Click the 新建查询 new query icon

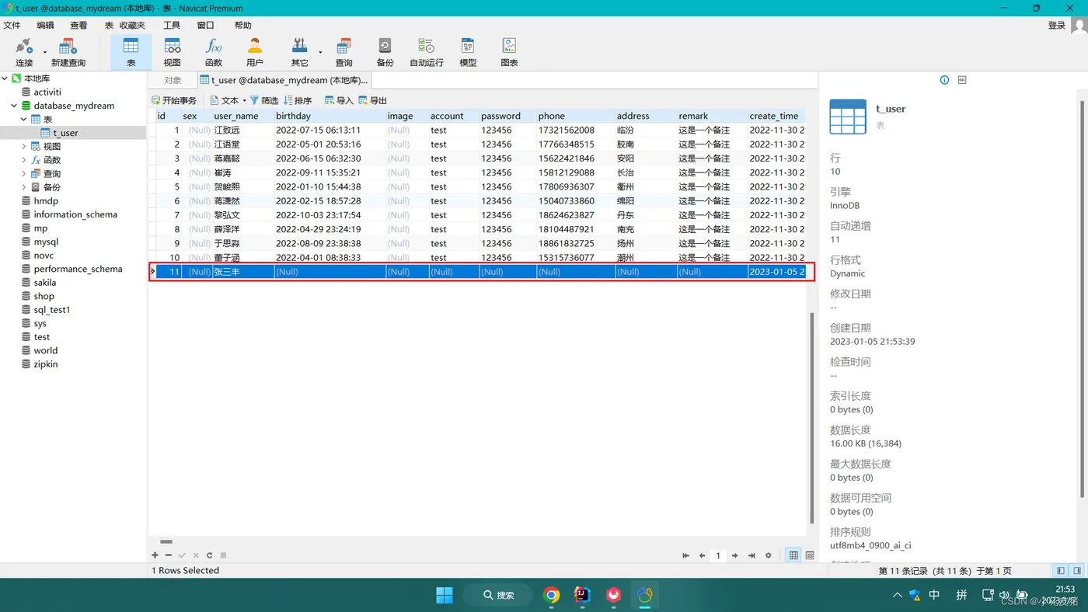[x=68, y=51]
